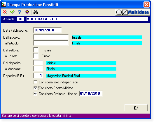154x122 pixels.
Task: Click the round circle icon beside Multidata
Action: click(x=119, y=12)
